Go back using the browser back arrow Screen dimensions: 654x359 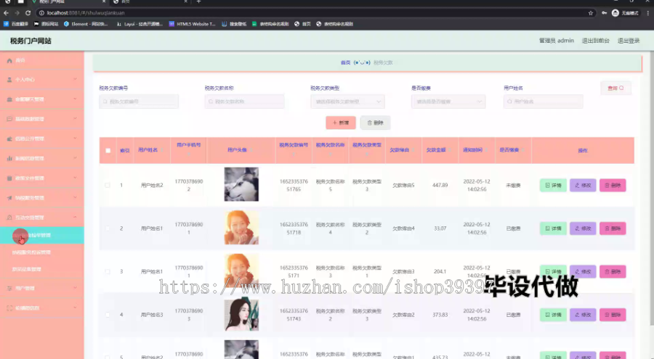click(7, 13)
